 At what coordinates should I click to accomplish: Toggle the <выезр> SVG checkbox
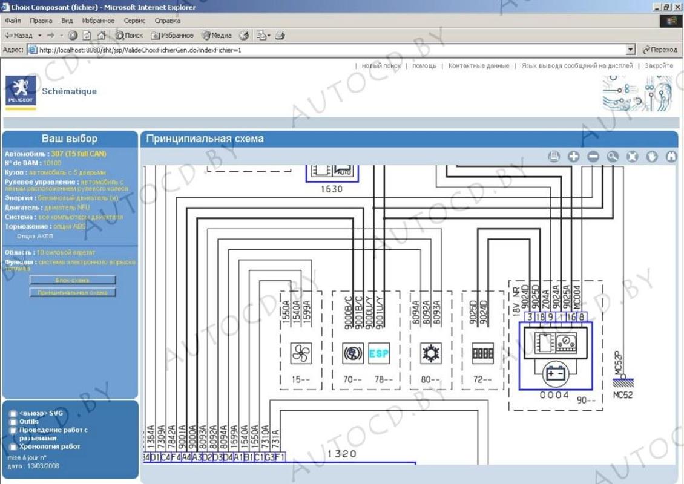[x=13, y=413]
